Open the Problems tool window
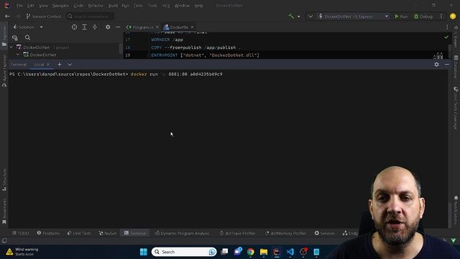This screenshot has width=460, height=259. click(x=48, y=233)
